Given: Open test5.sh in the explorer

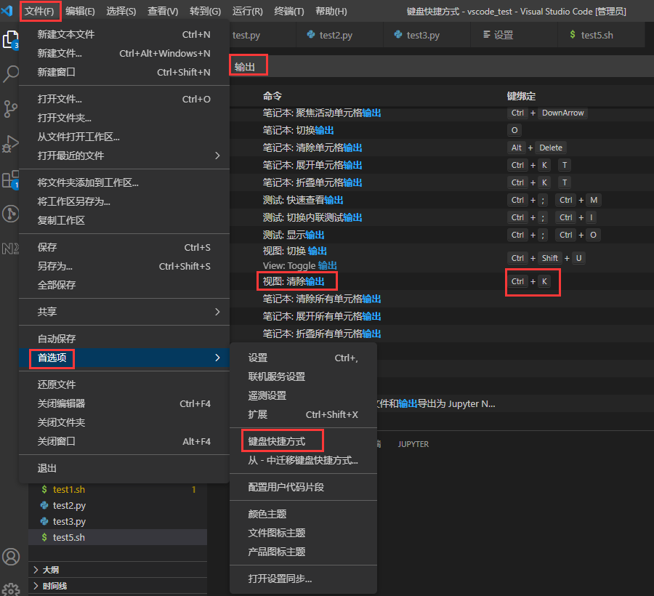Looking at the screenshot, I should tap(118, 538).
